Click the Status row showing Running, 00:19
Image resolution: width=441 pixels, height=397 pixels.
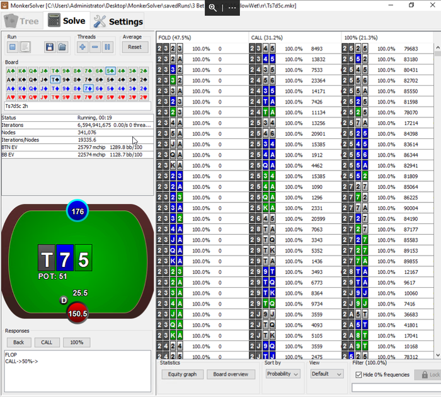tap(77, 117)
